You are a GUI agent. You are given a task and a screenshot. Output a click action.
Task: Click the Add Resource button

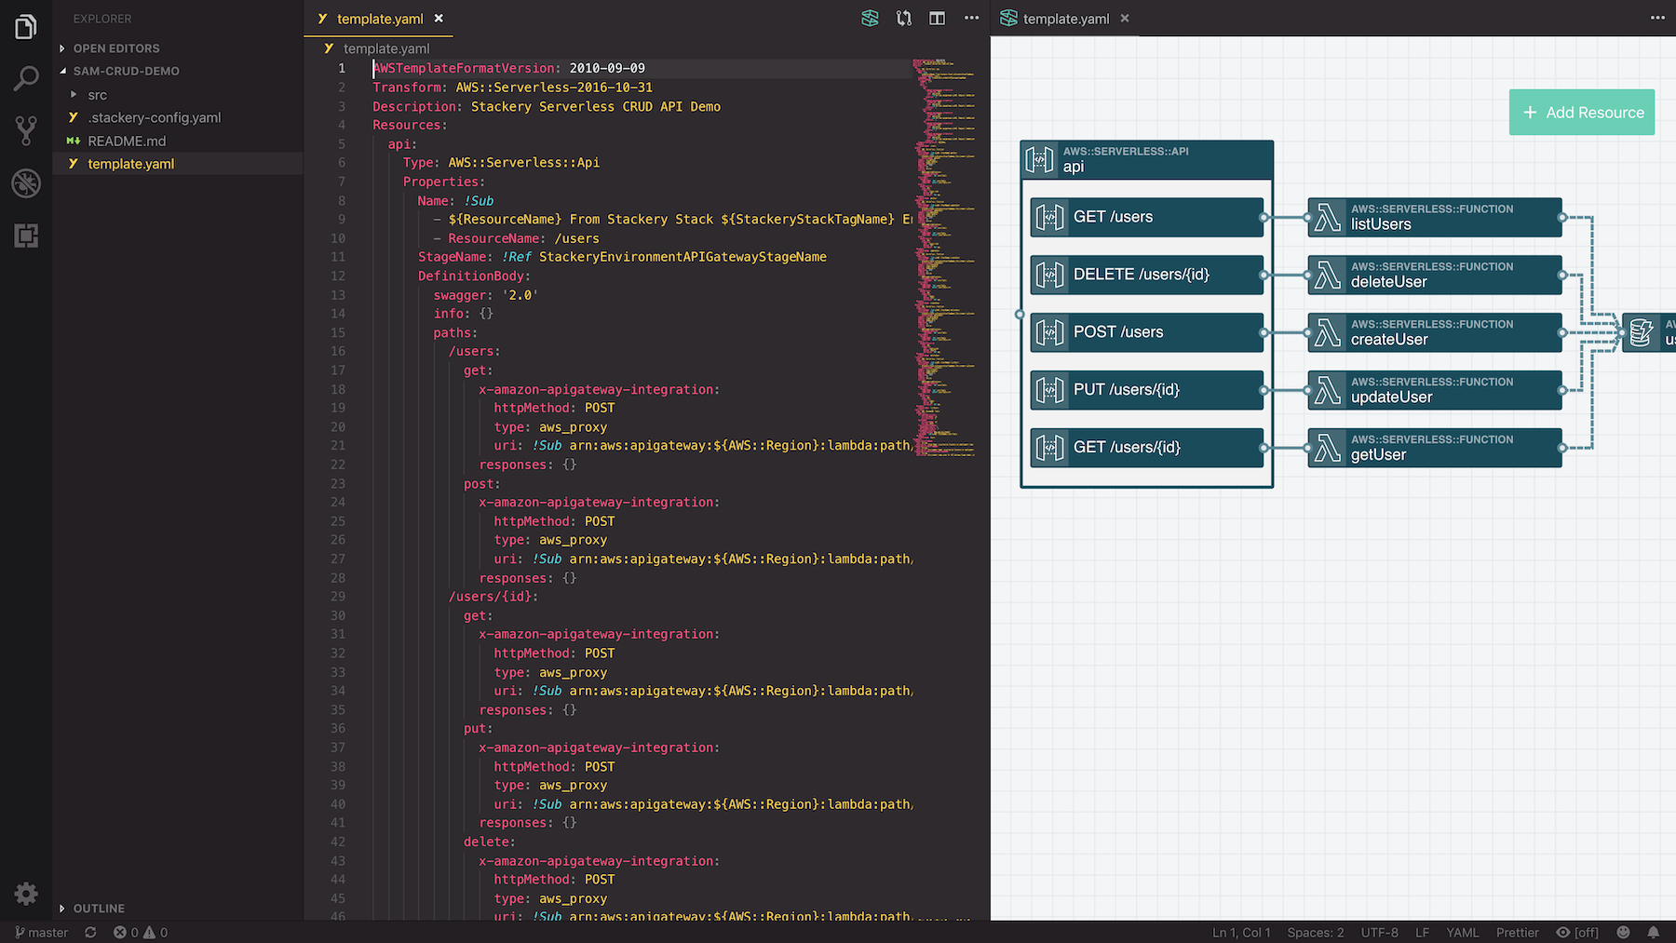point(1582,112)
